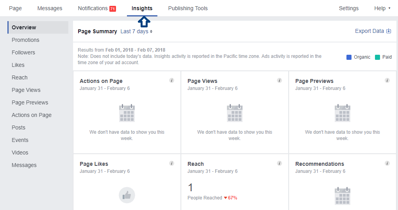
Task: Switch to the Publishing Tools tab
Action: click(x=188, y=8)
